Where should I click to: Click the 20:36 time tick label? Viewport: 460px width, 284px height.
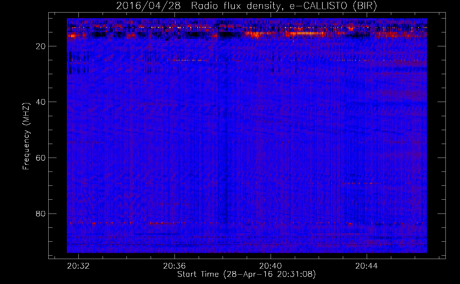[x=174, y=266]
